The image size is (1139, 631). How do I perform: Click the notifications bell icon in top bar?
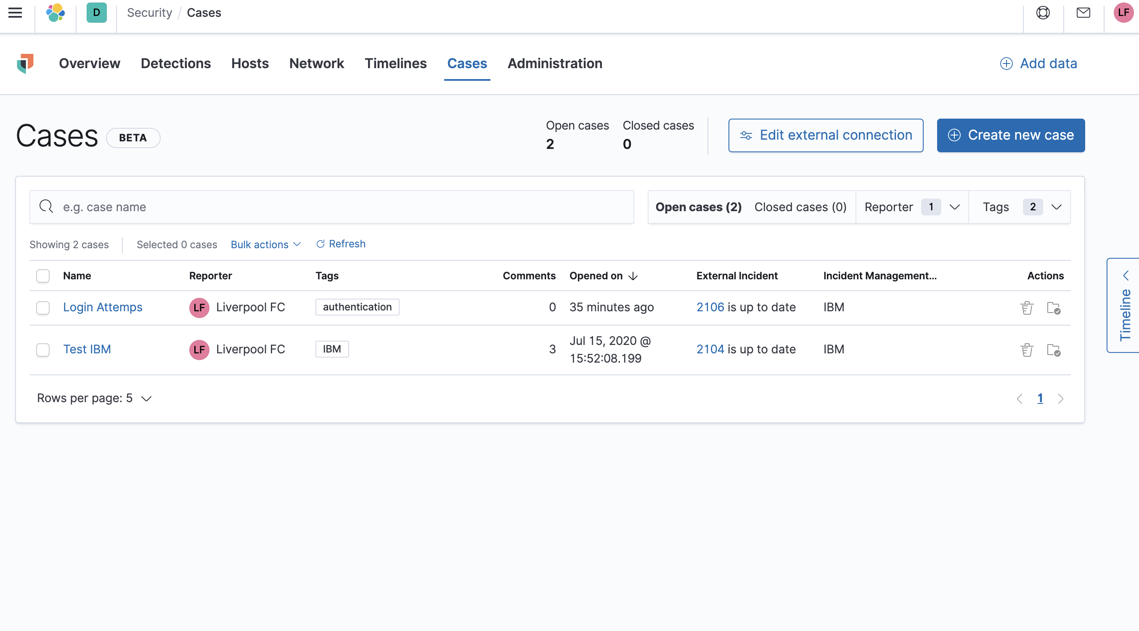pos(1083,13)
